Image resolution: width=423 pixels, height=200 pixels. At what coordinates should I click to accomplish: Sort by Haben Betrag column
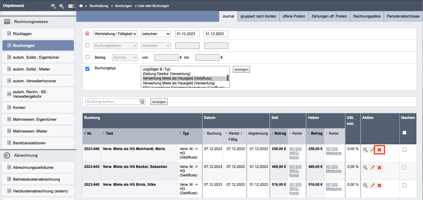(315, 133)
